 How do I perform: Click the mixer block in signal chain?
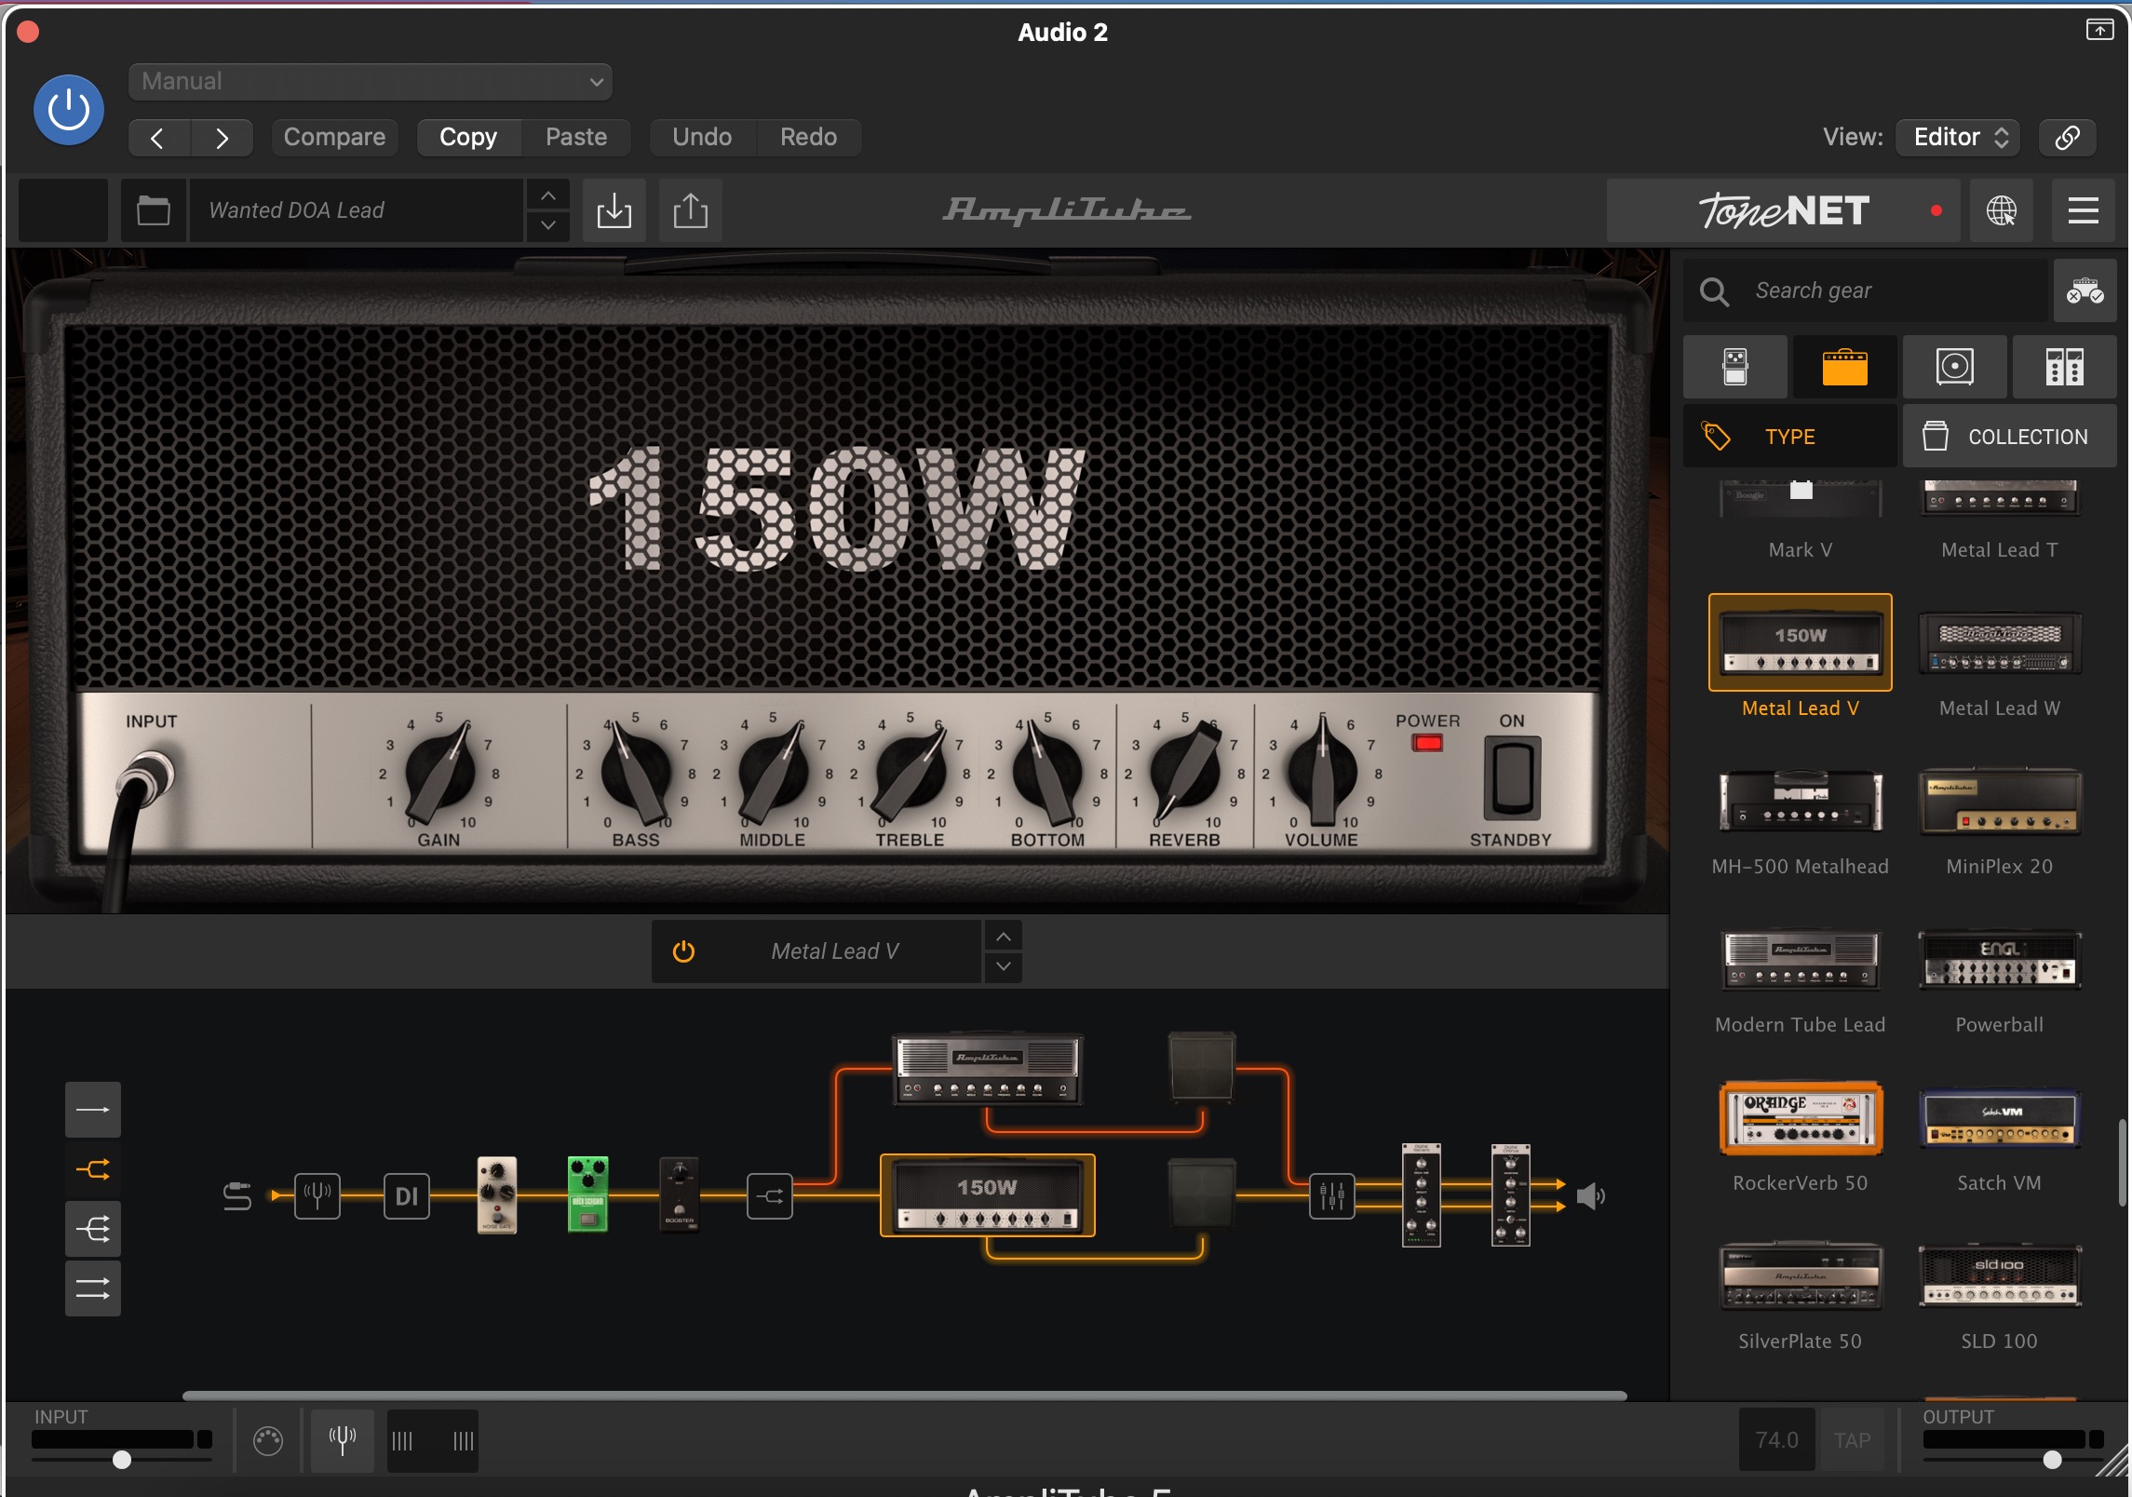click(x=1332, y=1196)
